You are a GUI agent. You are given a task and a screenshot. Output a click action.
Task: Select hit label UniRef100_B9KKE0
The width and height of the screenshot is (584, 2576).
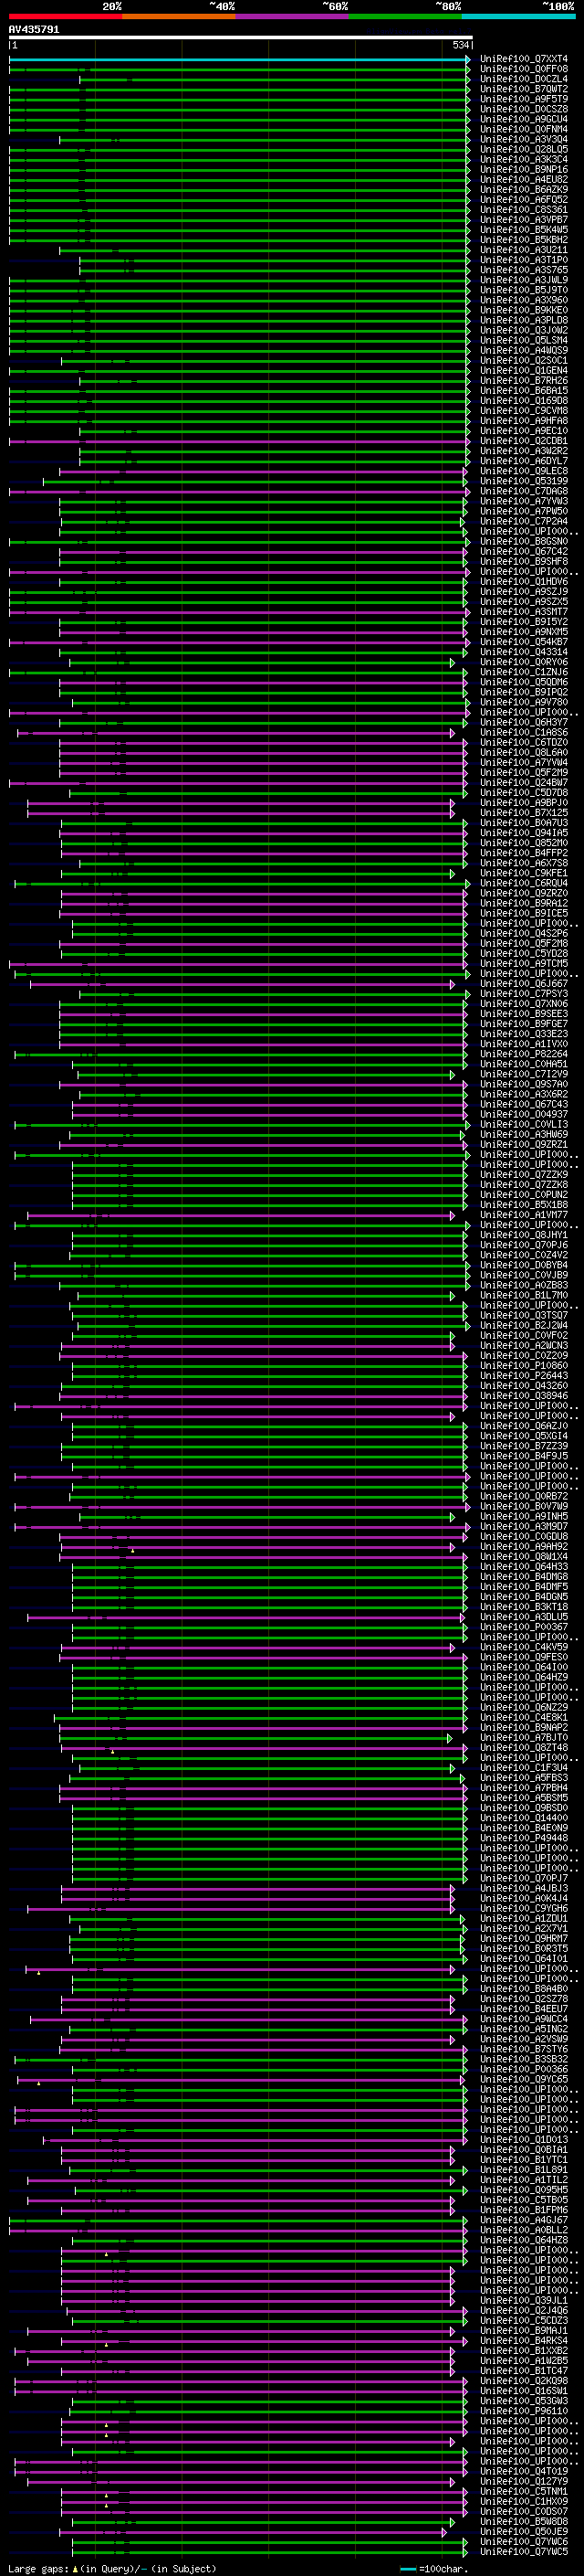[x=524, y=310]
